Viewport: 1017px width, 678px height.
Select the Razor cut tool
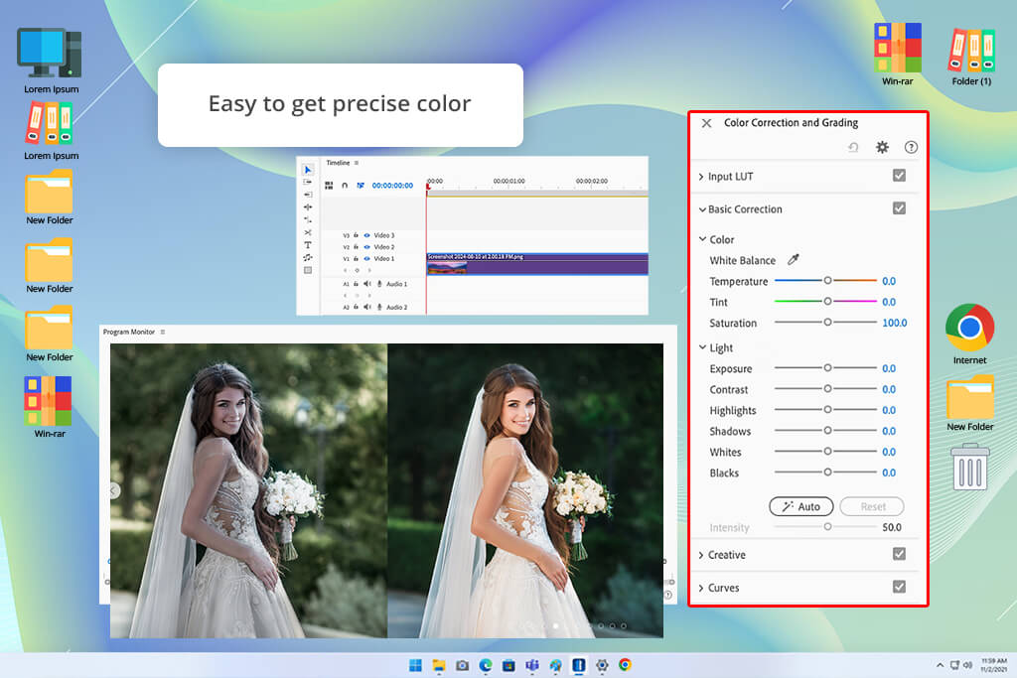point(308,232)
